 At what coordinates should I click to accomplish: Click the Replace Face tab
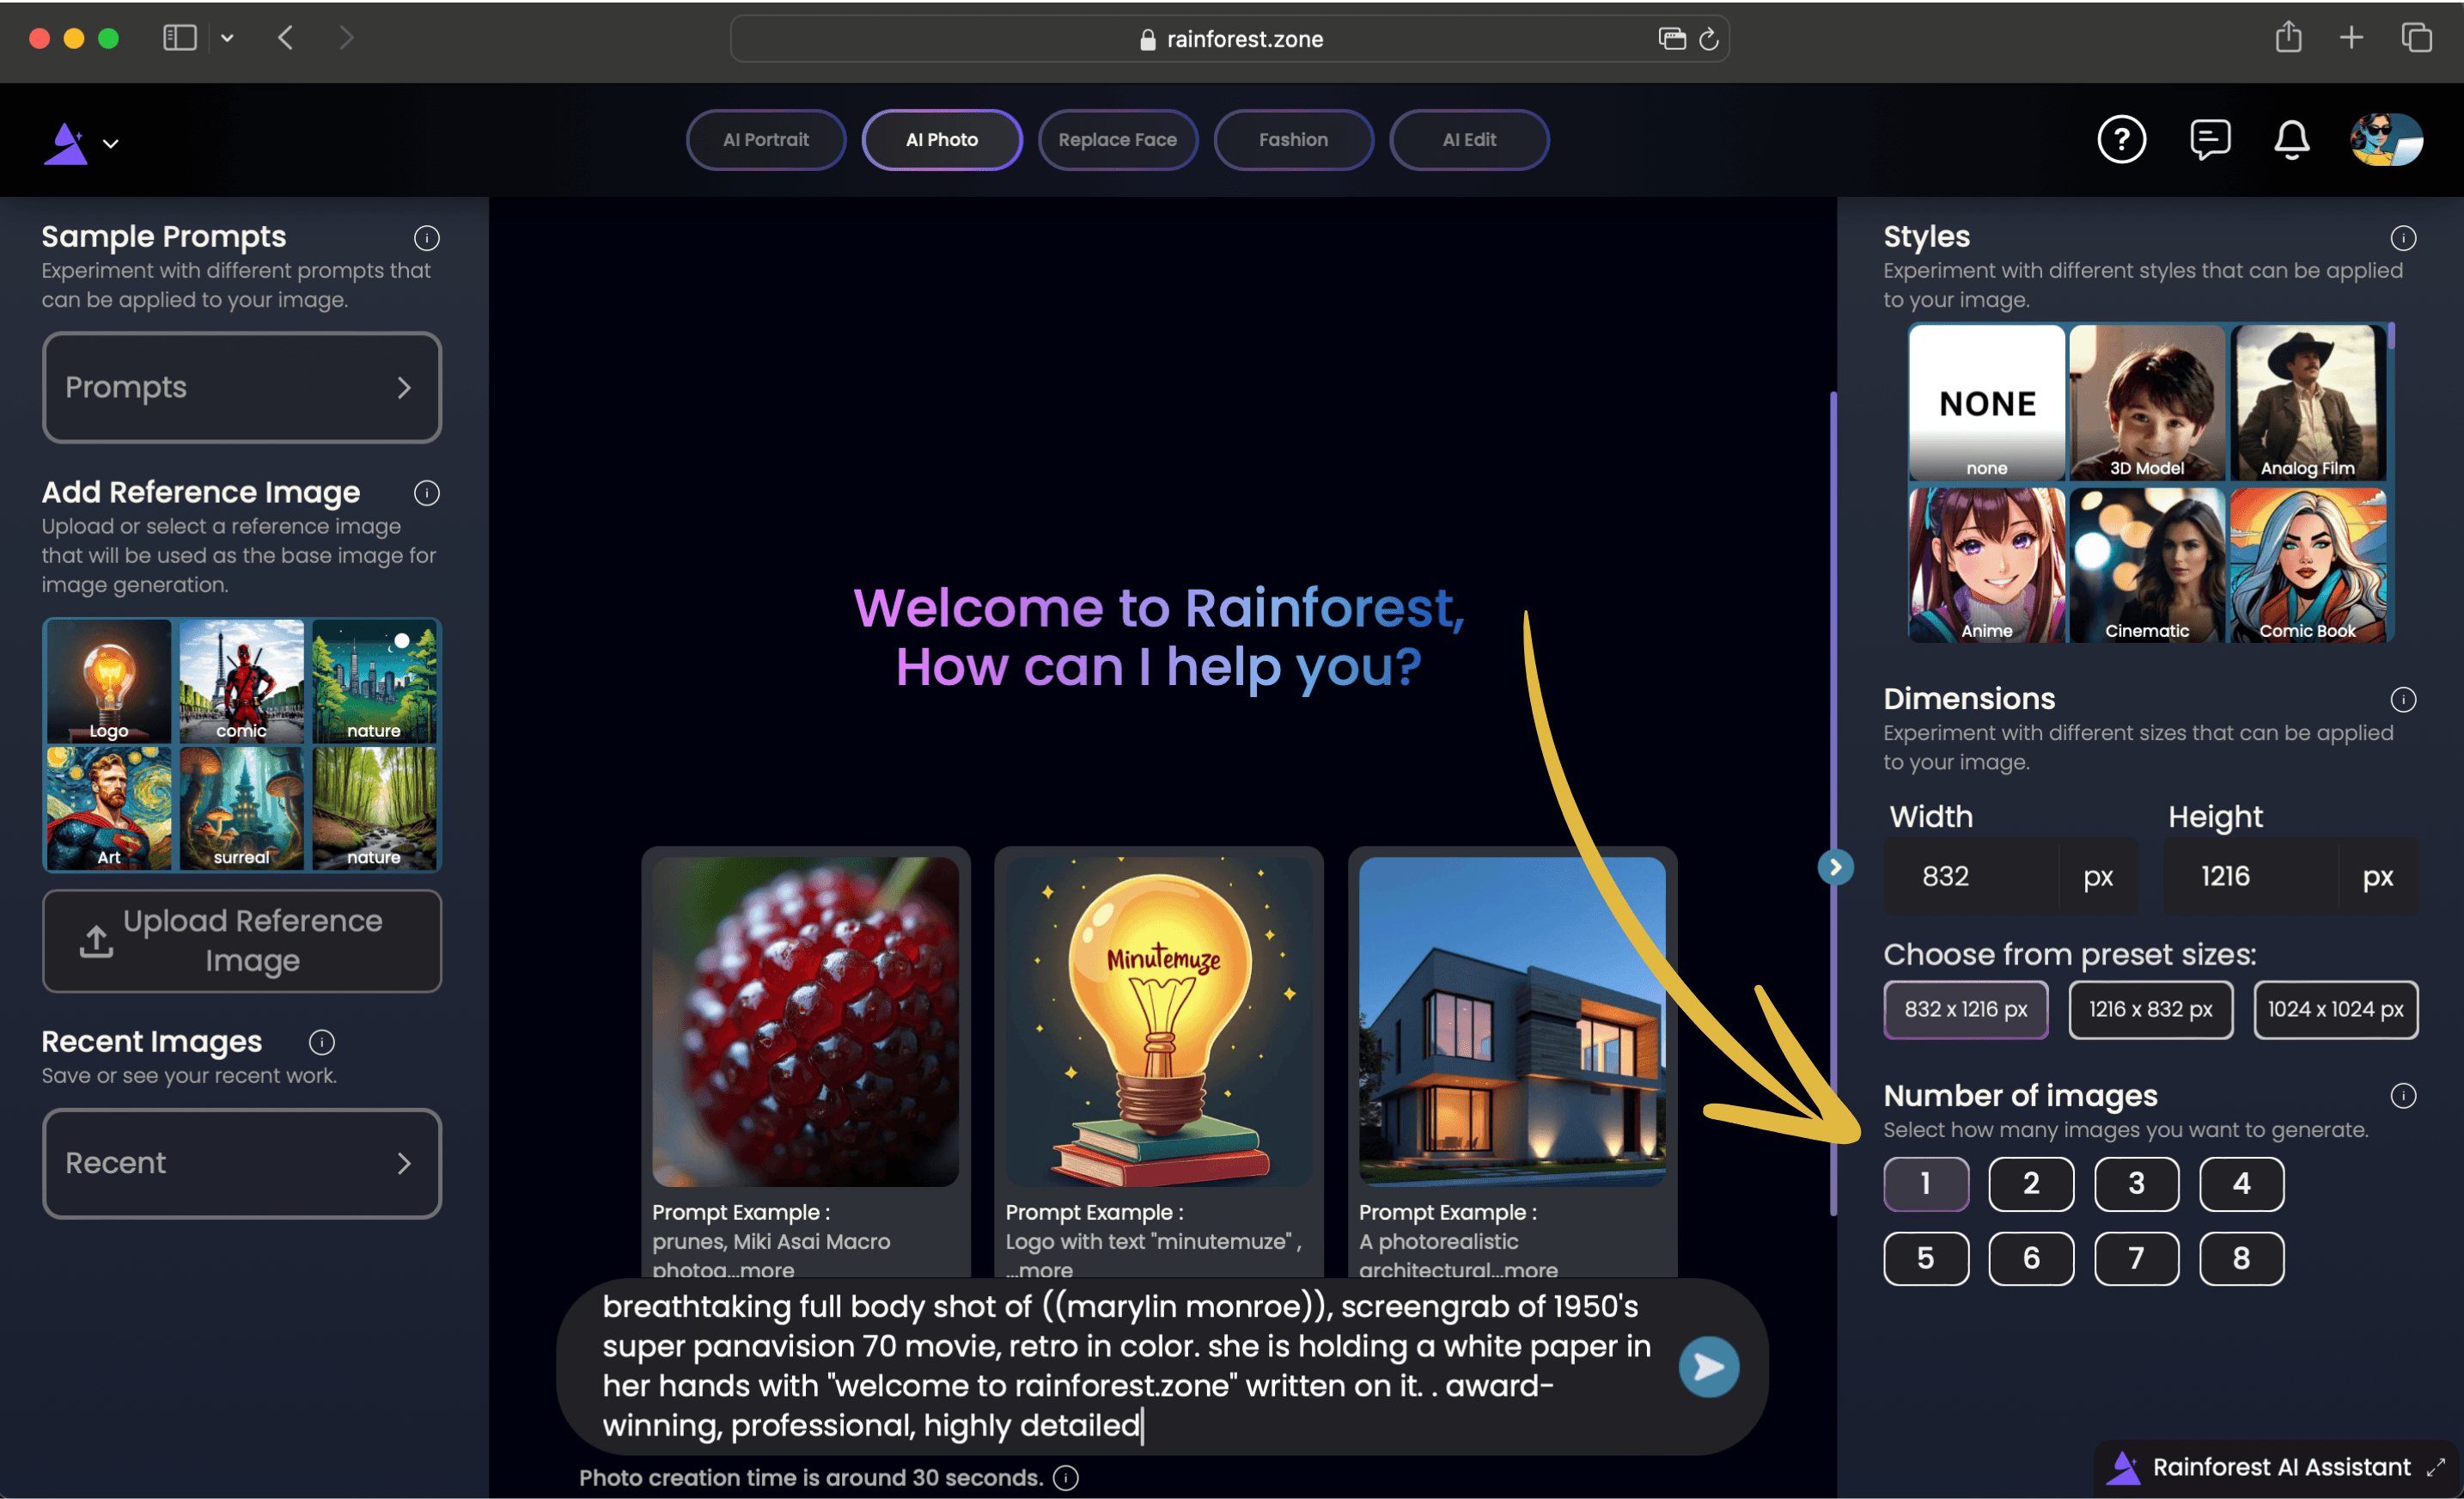[x=1116, y=139]
